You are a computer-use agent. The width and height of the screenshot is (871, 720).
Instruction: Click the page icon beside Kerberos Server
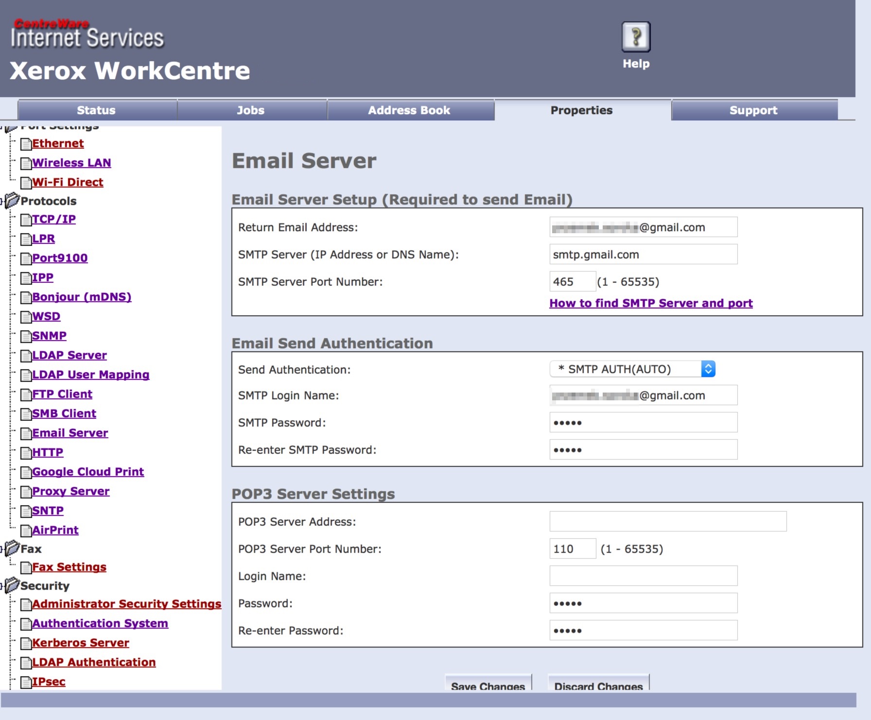(26, 644)
